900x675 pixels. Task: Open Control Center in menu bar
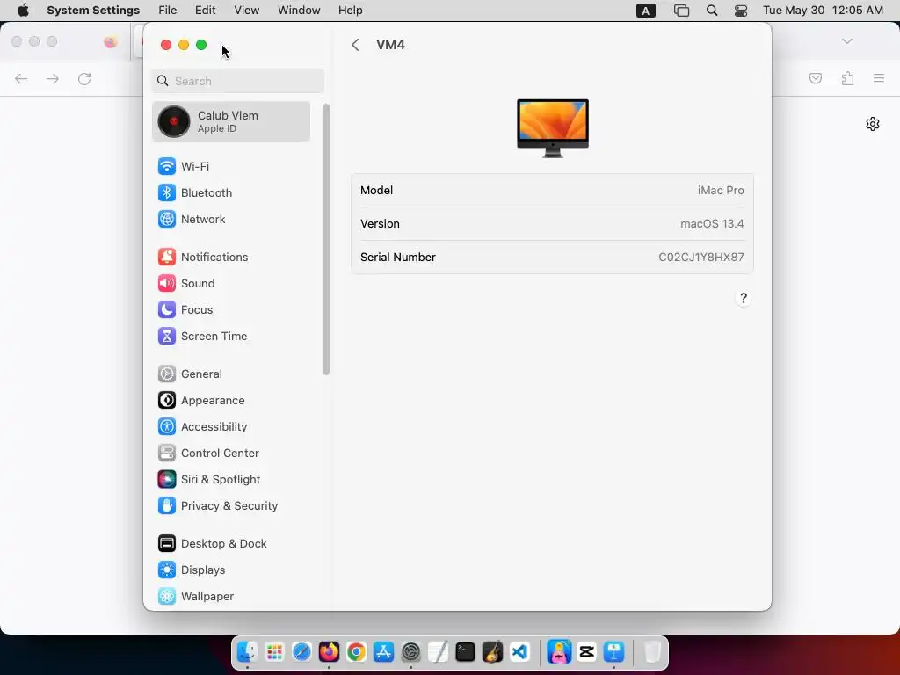(x=741, y=11)
